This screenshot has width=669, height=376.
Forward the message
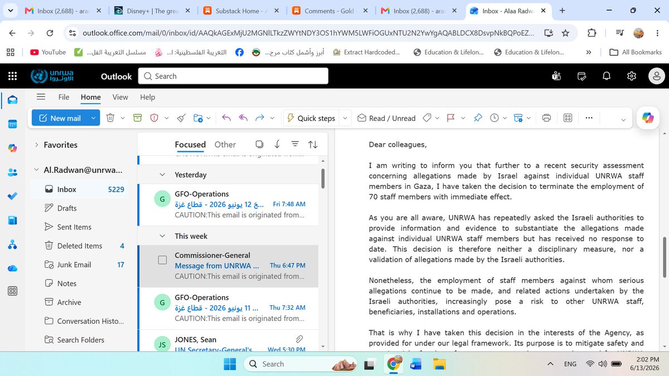[260, 118]
